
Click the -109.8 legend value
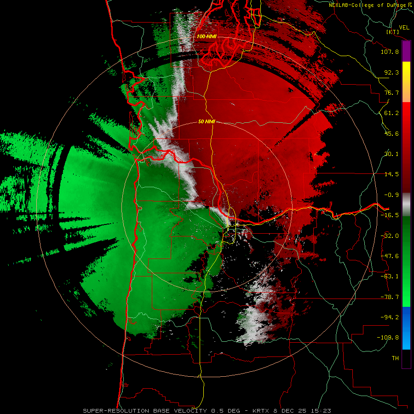pyautogui.click(x=388, y=338)
